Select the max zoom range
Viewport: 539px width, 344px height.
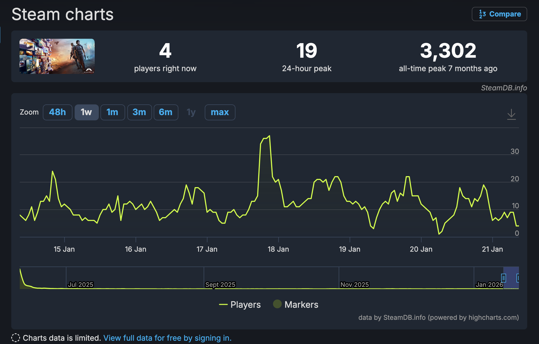220,112
